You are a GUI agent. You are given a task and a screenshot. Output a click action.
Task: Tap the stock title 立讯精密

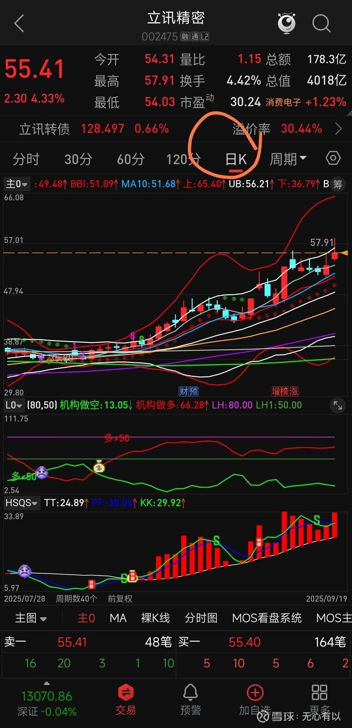[177, 18]
